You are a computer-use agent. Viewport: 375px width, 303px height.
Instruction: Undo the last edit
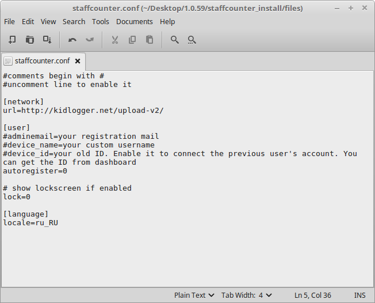(72, 40)
